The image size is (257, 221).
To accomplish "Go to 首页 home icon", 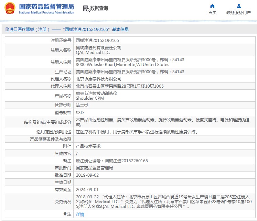I will (212, 6).
